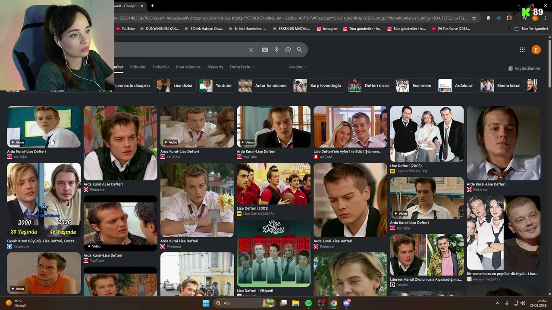Submit search with the magnifier icon
Image resolution: width=552 pixels, height=310 pixels.
pos(299,50)
